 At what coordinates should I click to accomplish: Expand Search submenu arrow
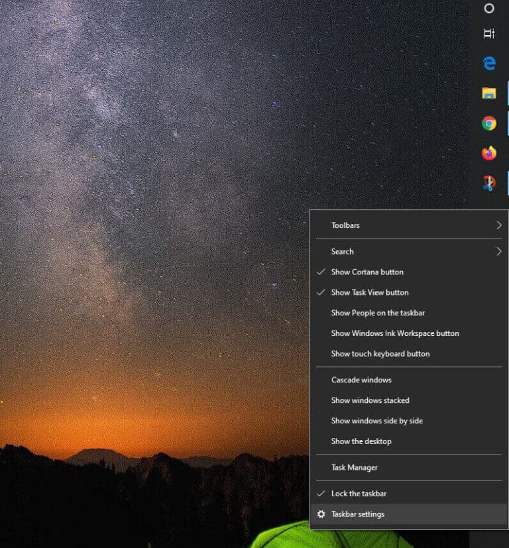coord(499,252)
